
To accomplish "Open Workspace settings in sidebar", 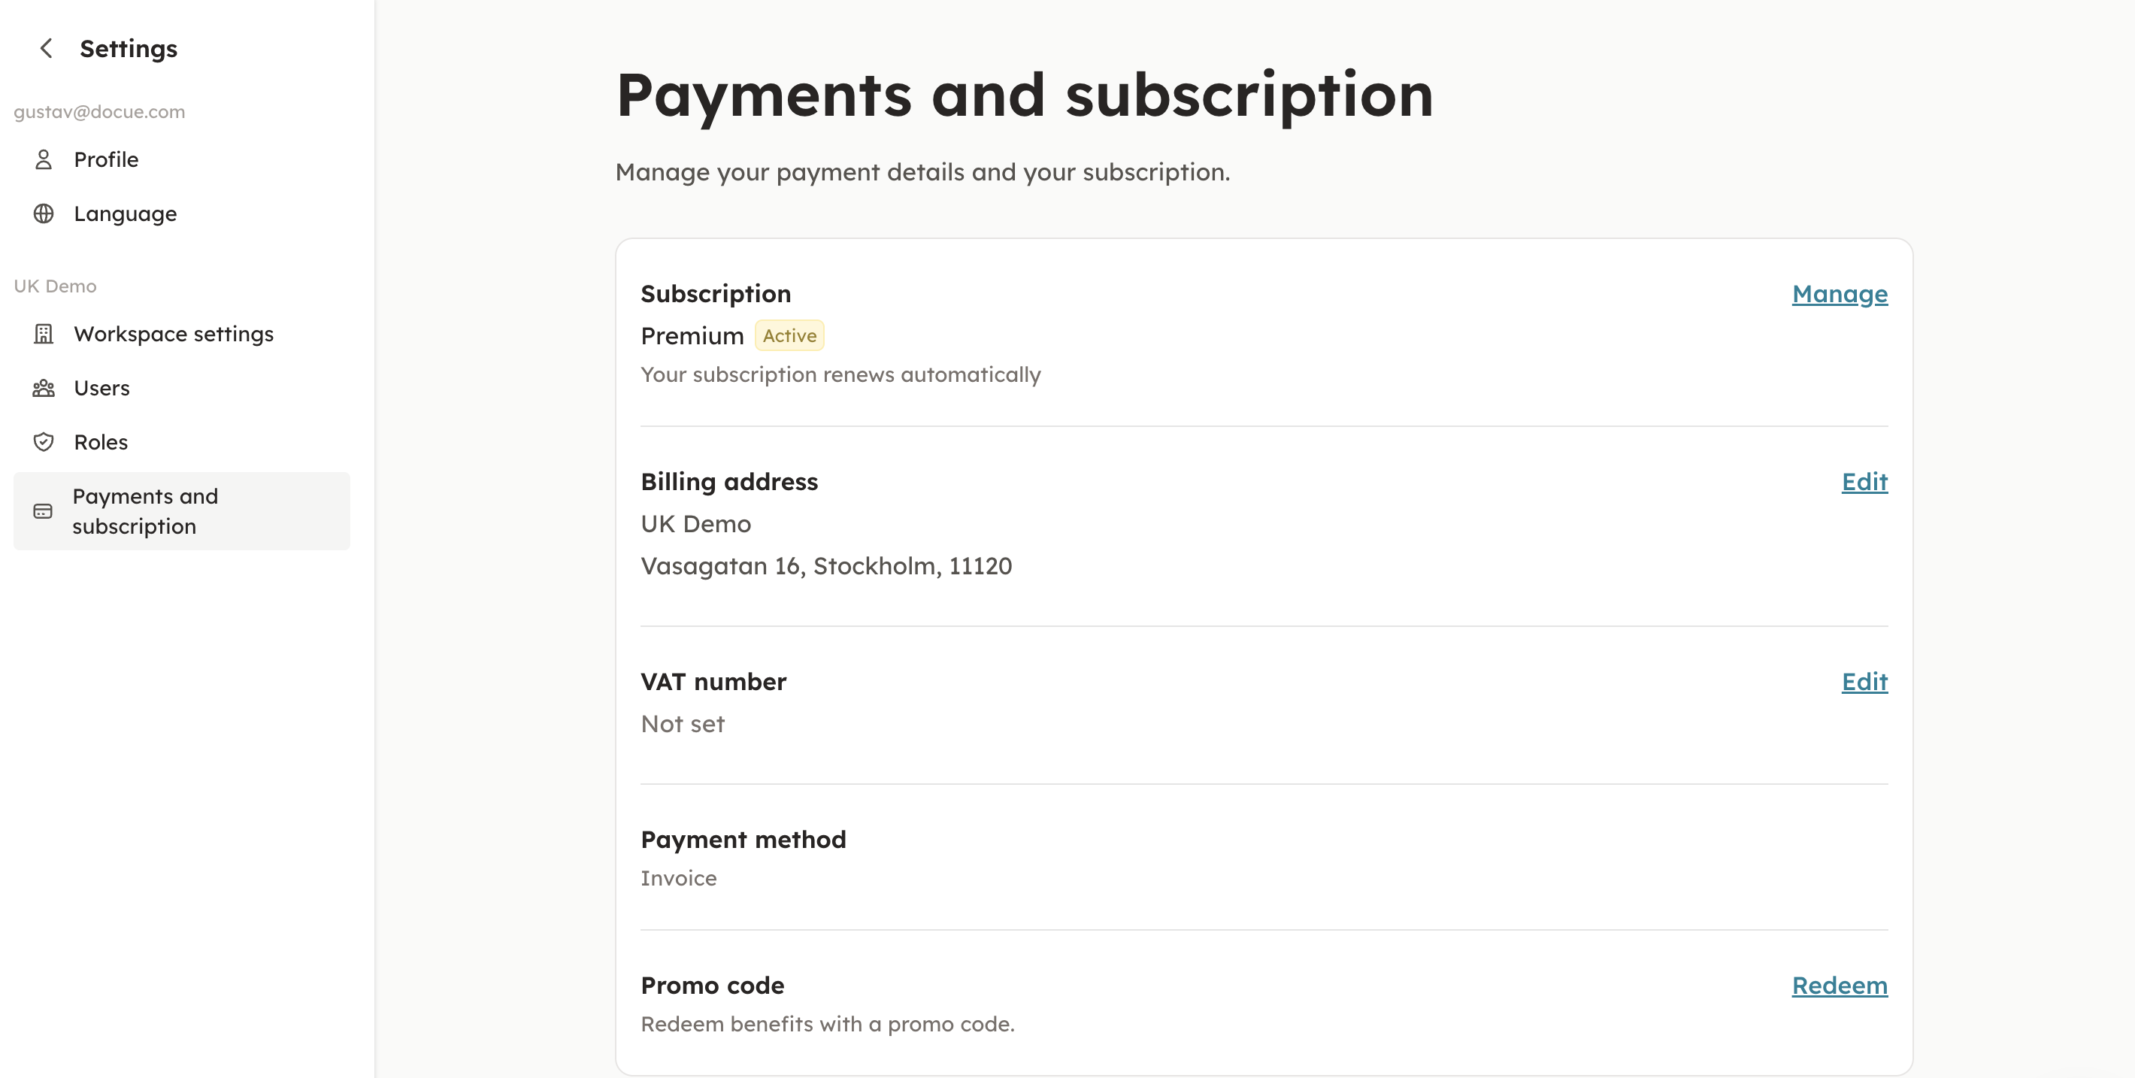I will coord(173,334).
